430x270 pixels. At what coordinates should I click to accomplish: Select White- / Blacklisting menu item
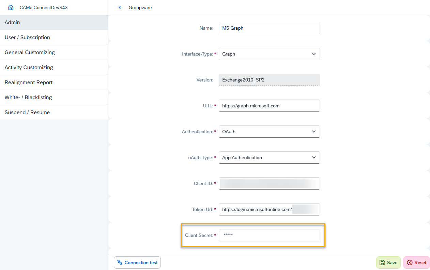click(54, 97)
